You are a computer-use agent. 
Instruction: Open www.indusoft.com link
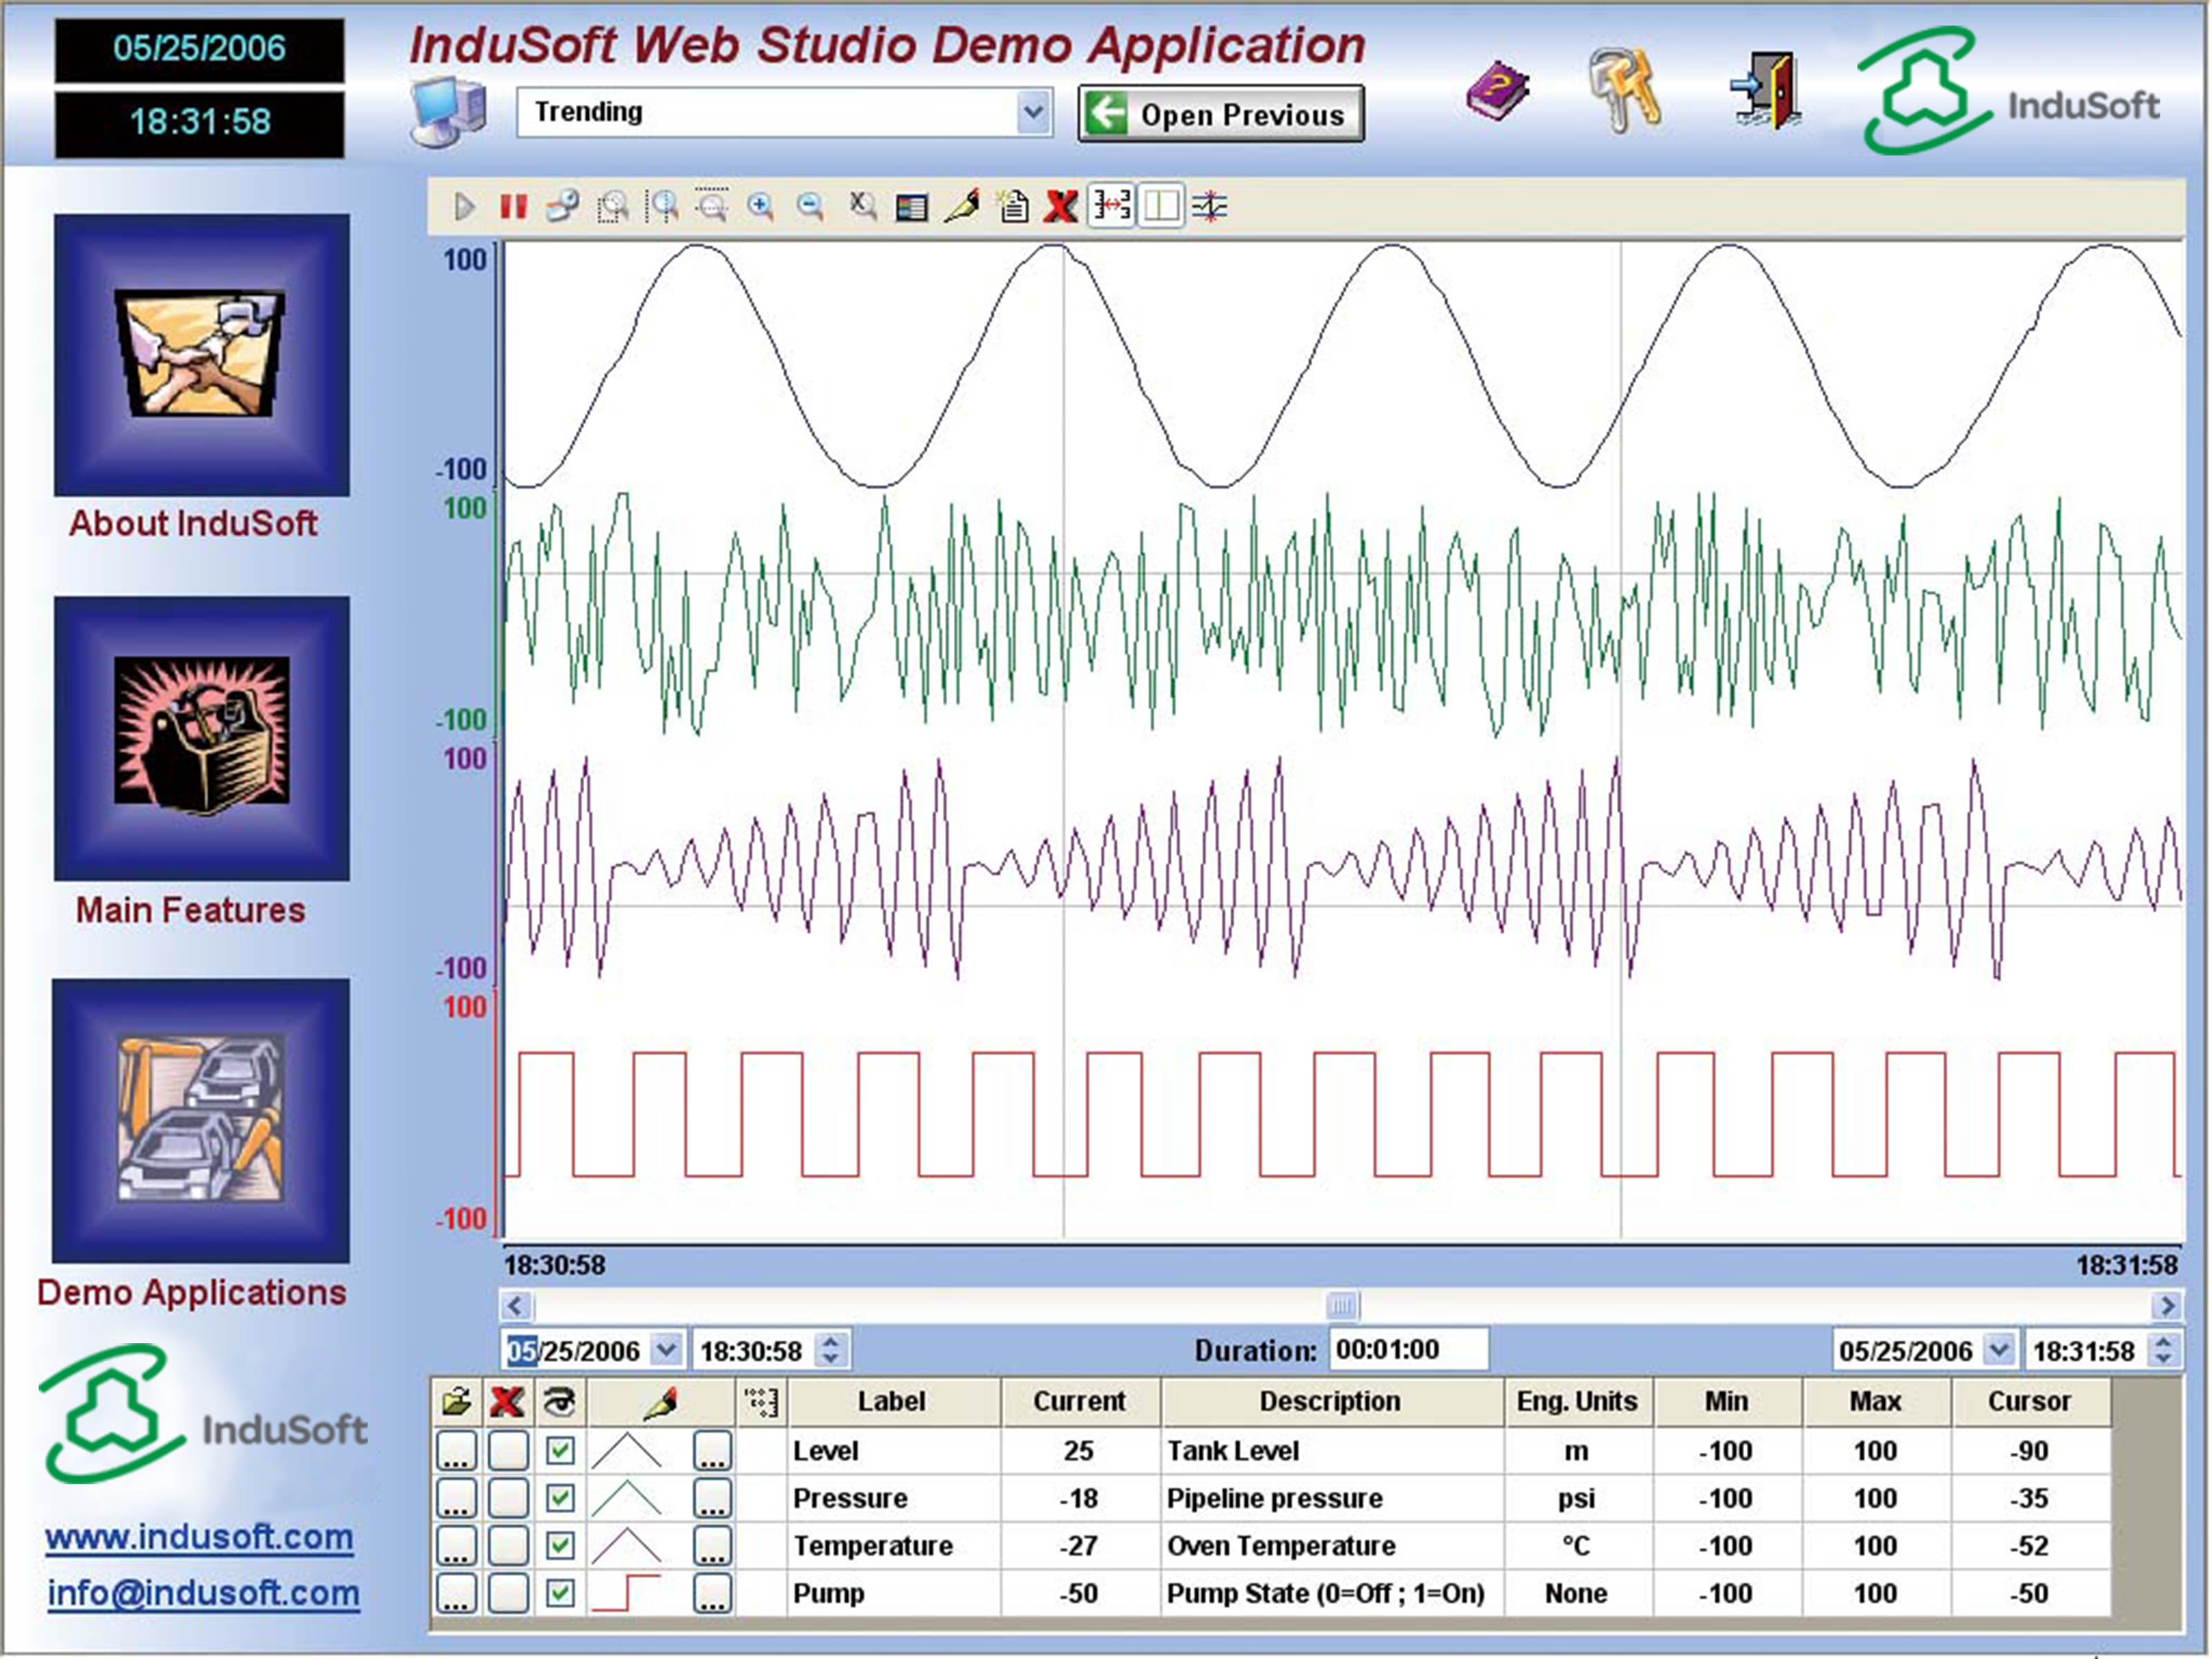click(x=199, y=1537)
